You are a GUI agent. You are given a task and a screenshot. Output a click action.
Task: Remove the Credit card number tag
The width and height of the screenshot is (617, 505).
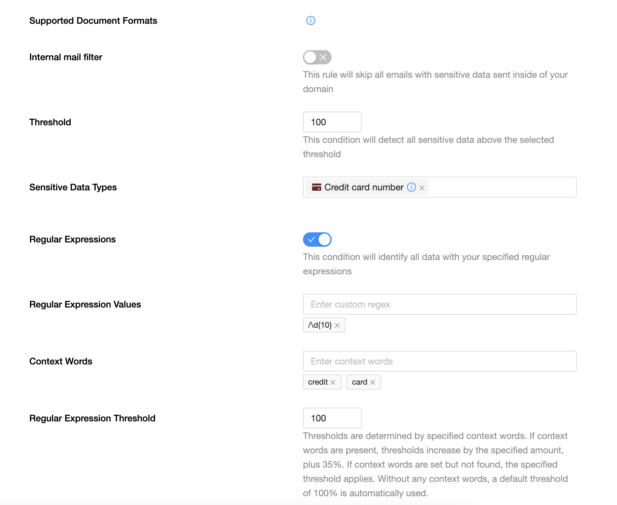pos(422,188)
